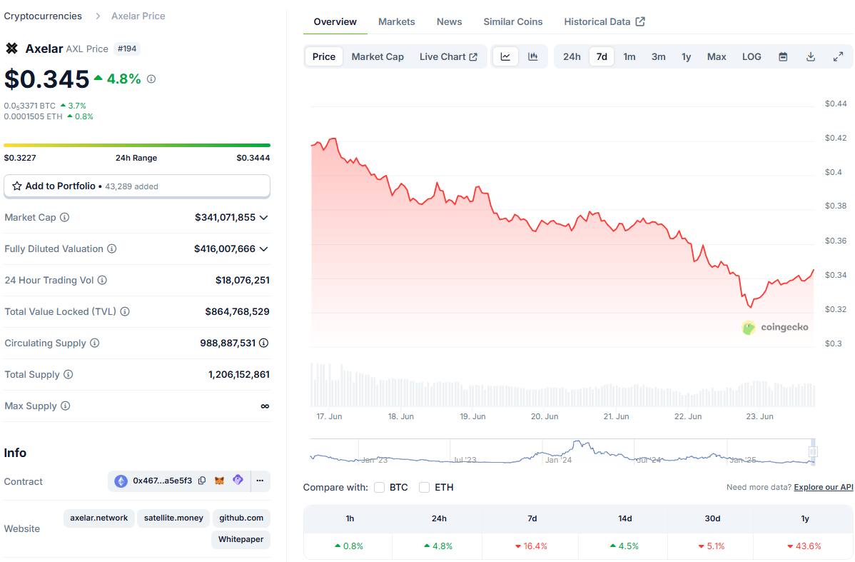Image resolution: width=855 pixels, height=562 pixels.
Task: Enable ETH comparison checkbox
Action: pyautogui.click(x=424, y=487)
